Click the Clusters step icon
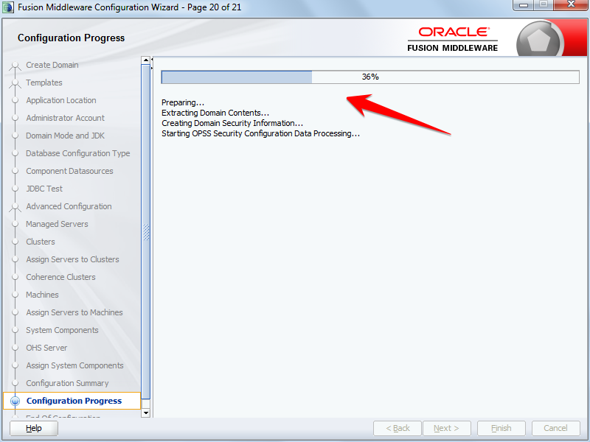Viewport: 590px width, 442px height. tap(14, 242)
